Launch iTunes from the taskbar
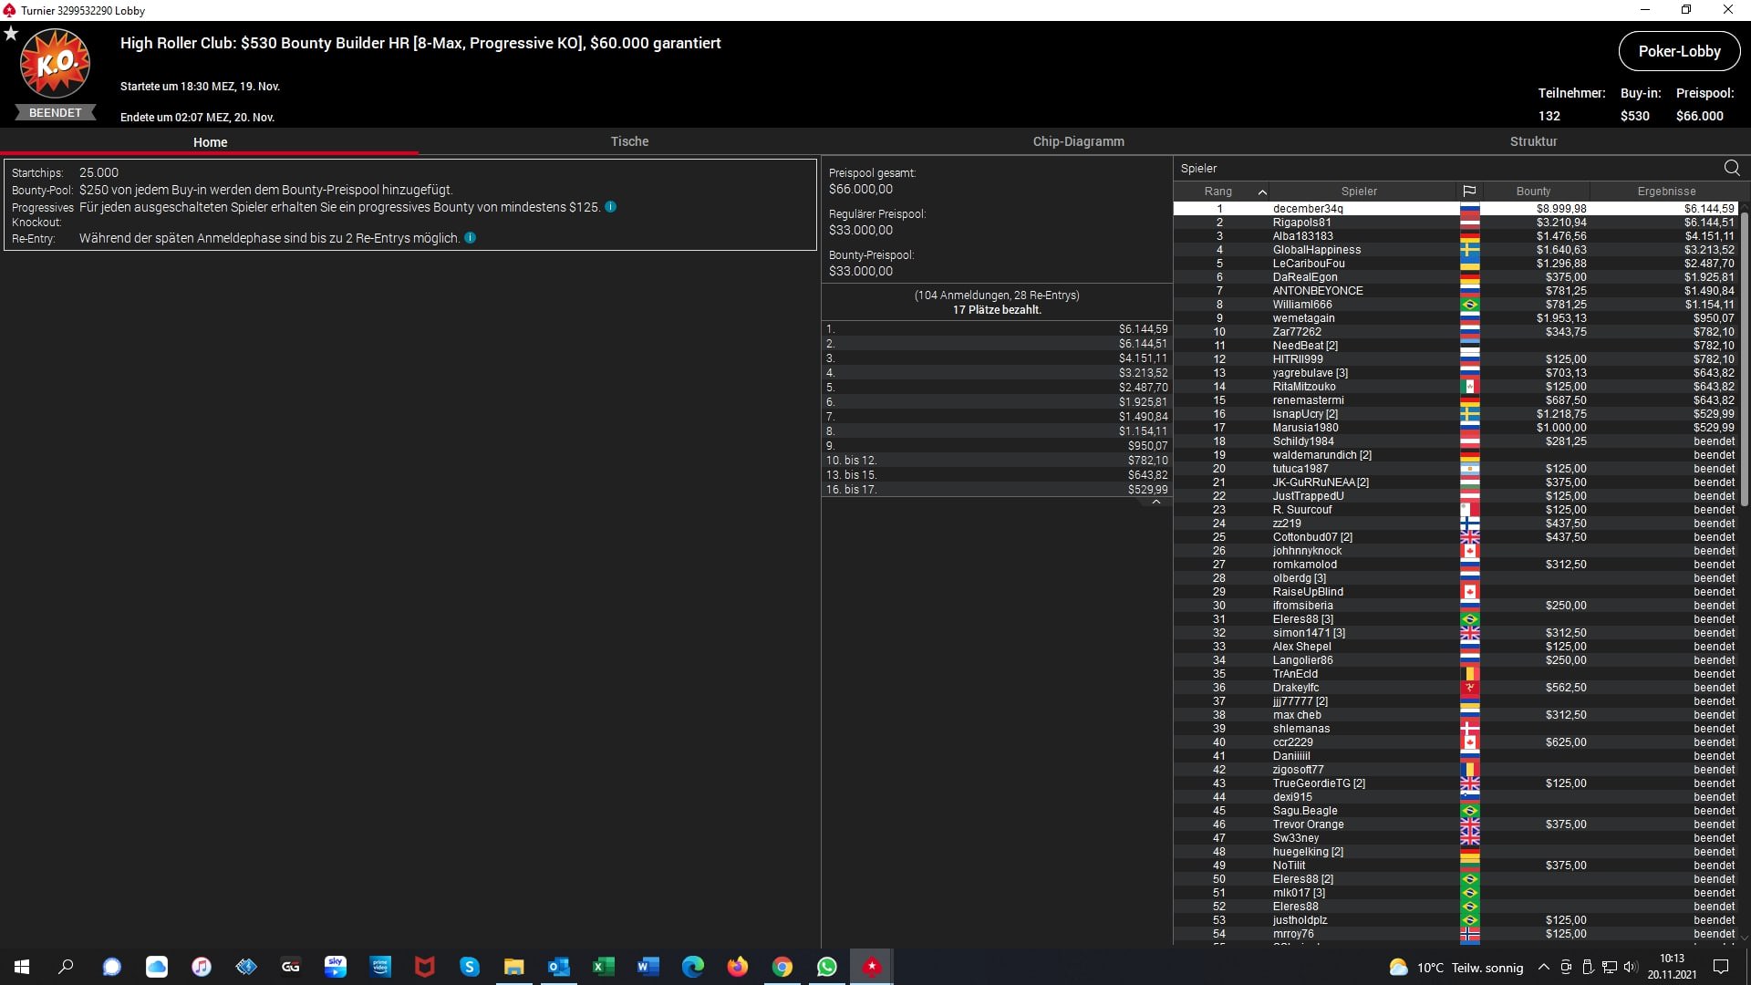The height and width of the screenshot is (985, 1751). [x=202, y=967]
